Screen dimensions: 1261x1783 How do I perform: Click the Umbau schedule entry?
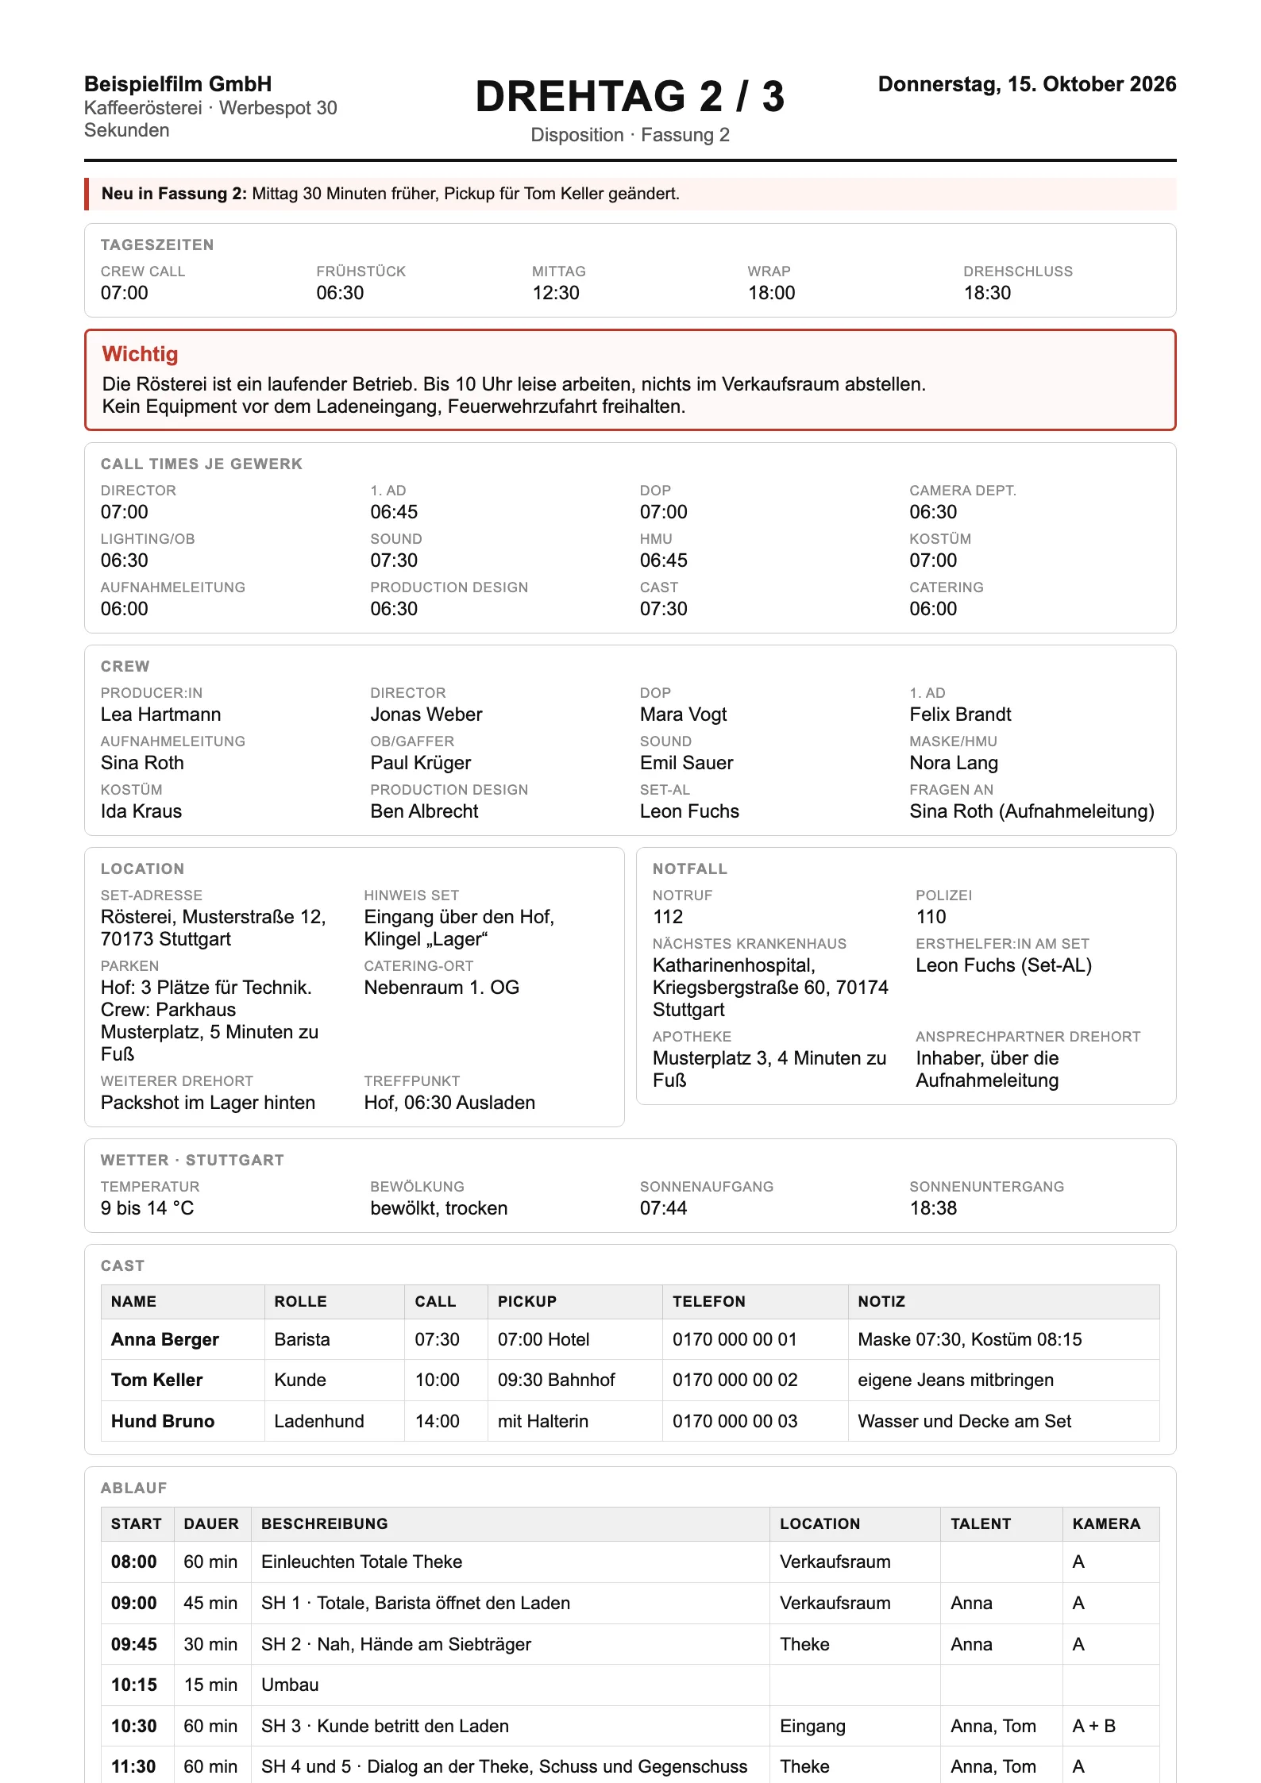(290, 1685)
